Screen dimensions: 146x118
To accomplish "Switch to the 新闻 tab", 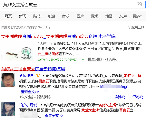I will pyautogui.click(x=22, y=16).
